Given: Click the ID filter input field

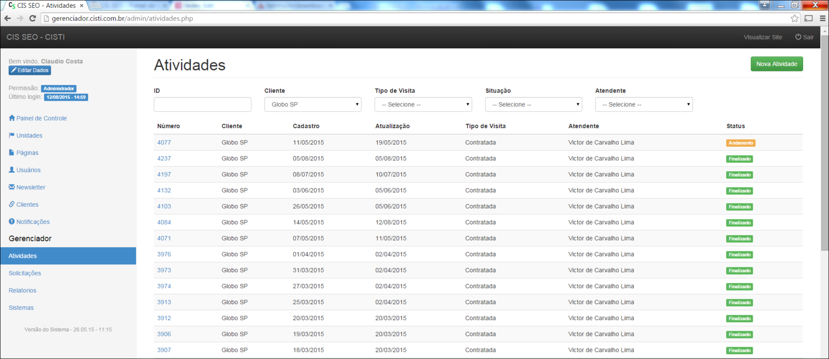Looking at the screenshot, I should (203, 104).
